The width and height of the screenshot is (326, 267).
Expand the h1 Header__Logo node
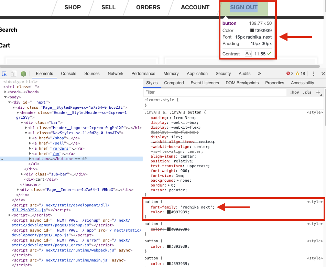coord(26,128)
